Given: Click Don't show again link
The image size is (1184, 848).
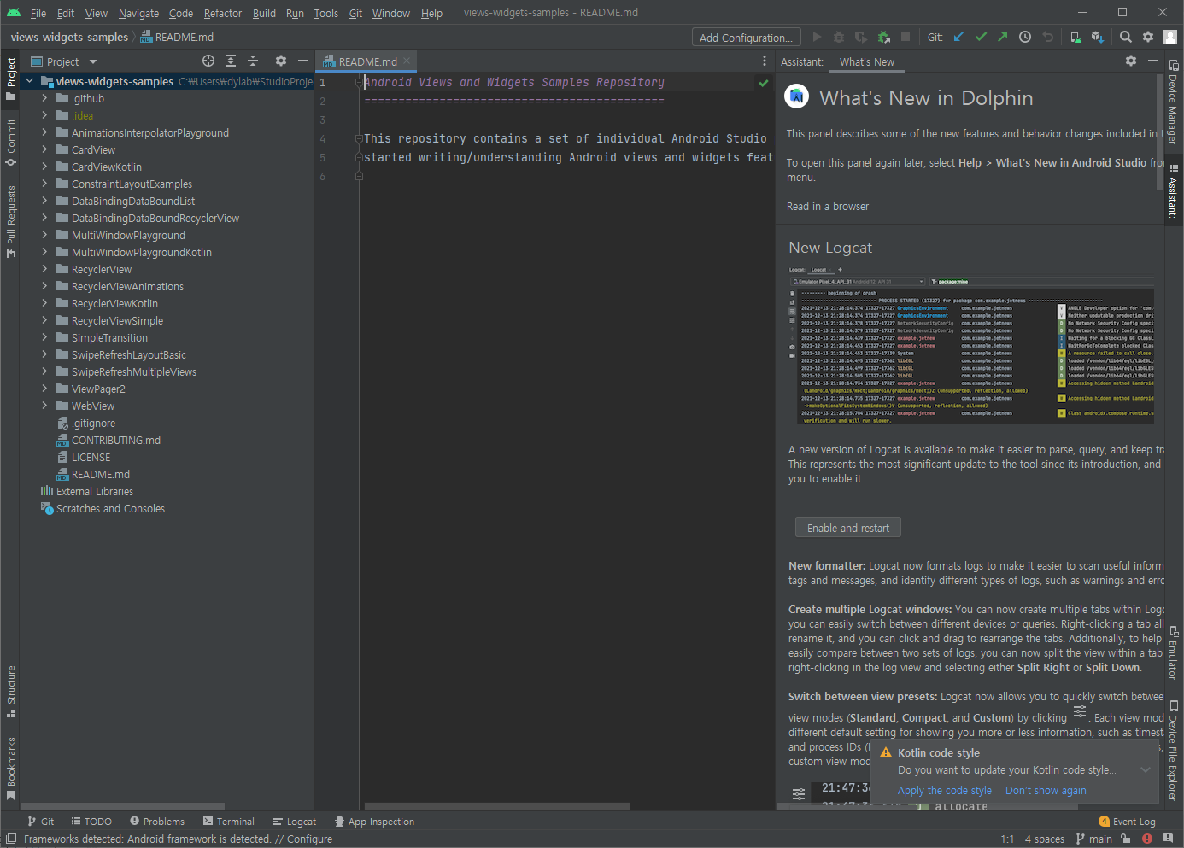Looking at the screenshot, I should 1046,791.
